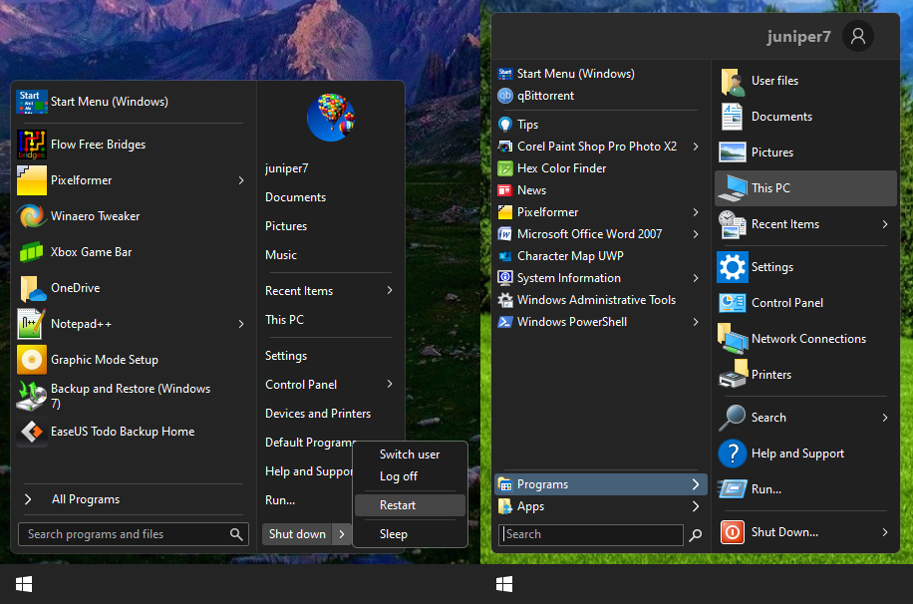Image resolution: width=913 pixels, height=604 pixels.
Task: Open Devices and Printers link
Action: click(318, 414)
